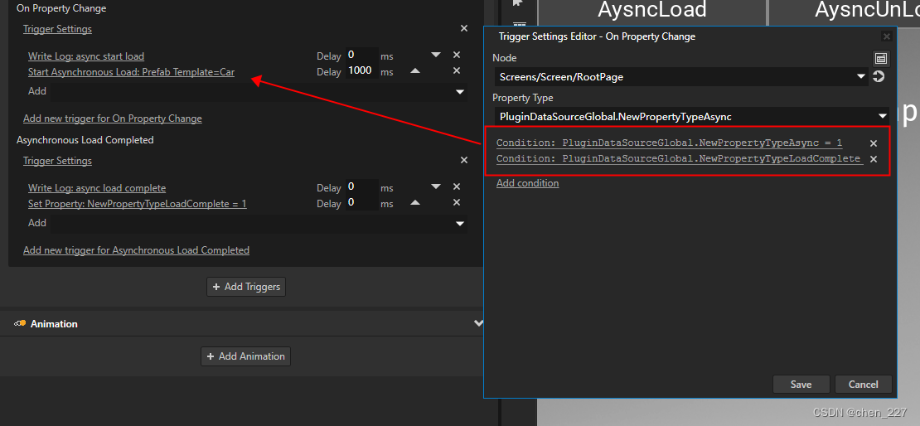
Task: Cancel the Trigger Settings Editor
Action: coord(863,385)
